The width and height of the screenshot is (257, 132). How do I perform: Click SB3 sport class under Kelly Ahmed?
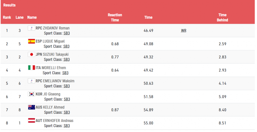(66, 112)
